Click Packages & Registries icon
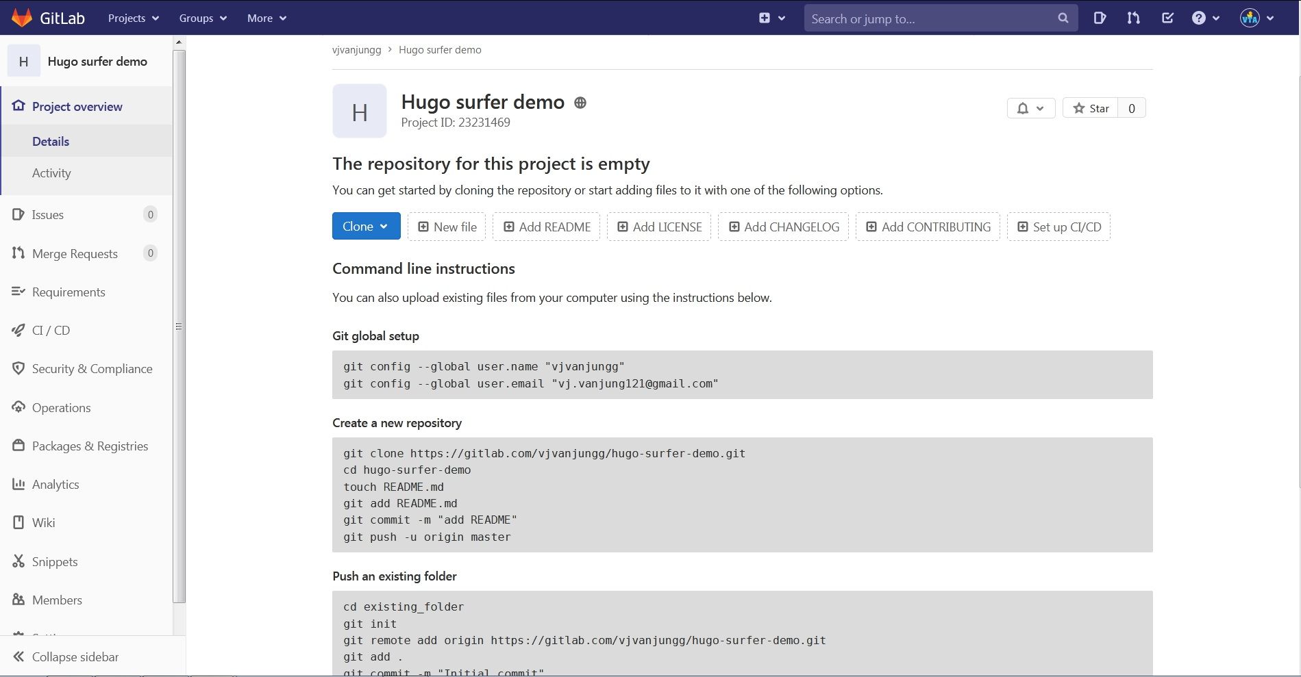This screenshot has width=1301, height=677. (18, 446)
